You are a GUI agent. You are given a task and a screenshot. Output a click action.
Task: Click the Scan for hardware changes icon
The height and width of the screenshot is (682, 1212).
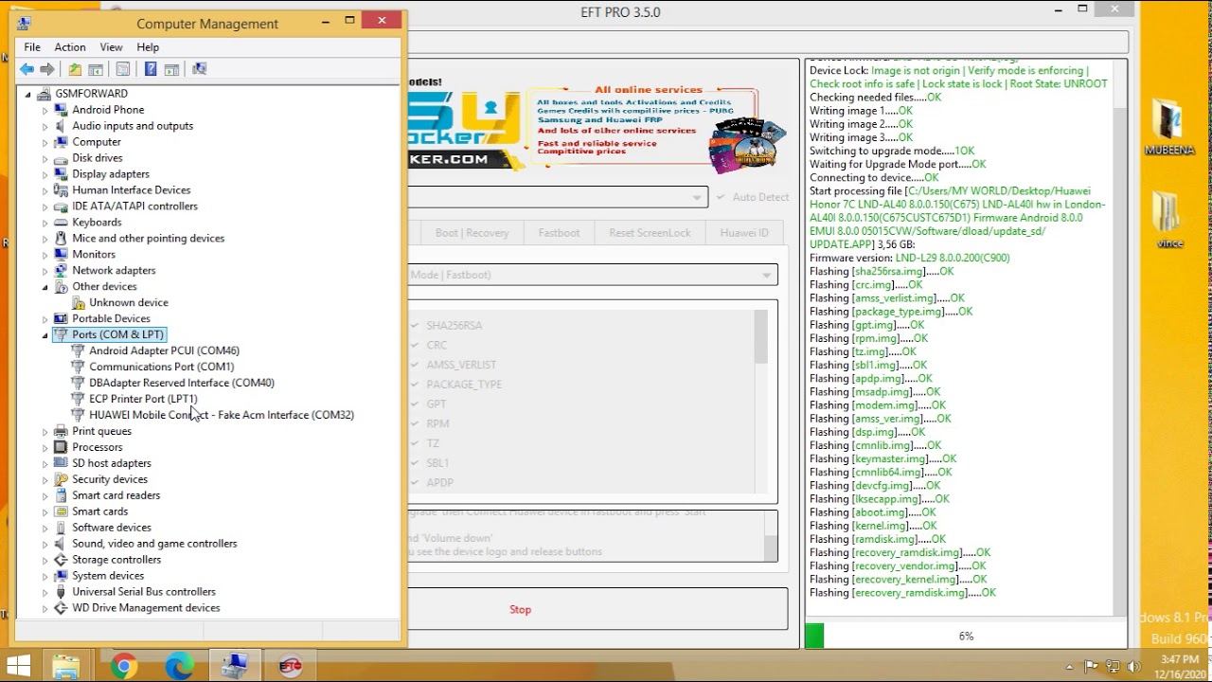click(x=199, y=69)
